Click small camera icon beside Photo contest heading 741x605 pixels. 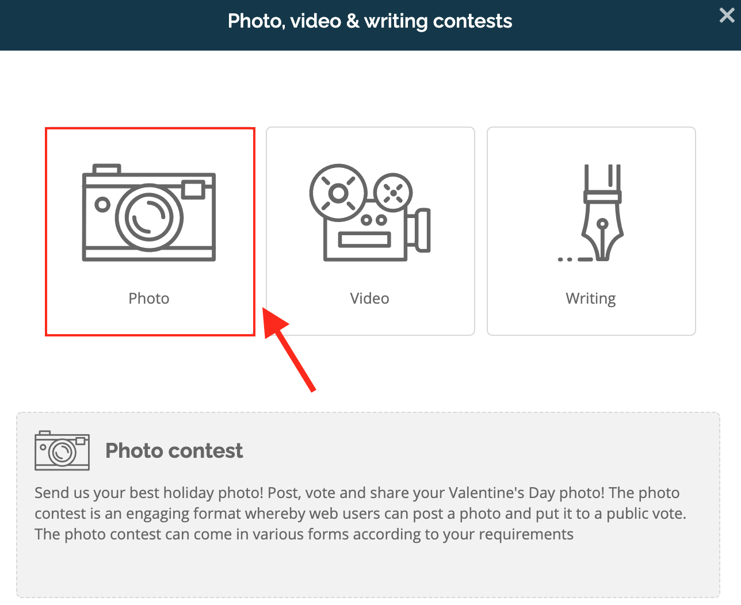pyautogui.click(x=62, y=450)
